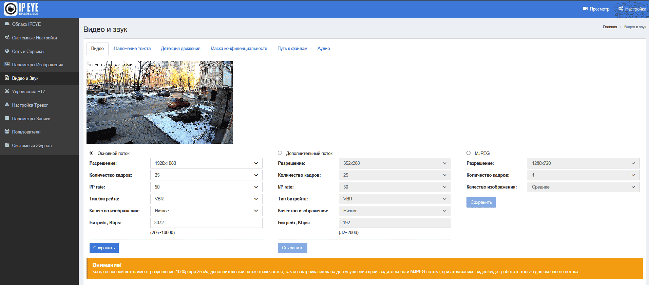Click the cloud icon beside Облако IPEYE
This screenshot has width=649, height=285.
click(x=7, y=24)
